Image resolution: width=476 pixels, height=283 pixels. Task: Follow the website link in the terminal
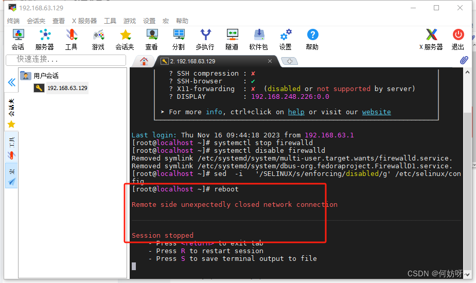[x=376, y=112]
